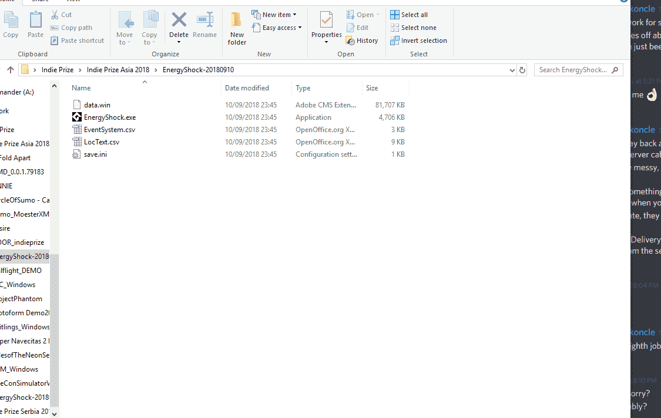
Task: Navigate to Indie Prize breadcrumb
Action: pos(58,70)
